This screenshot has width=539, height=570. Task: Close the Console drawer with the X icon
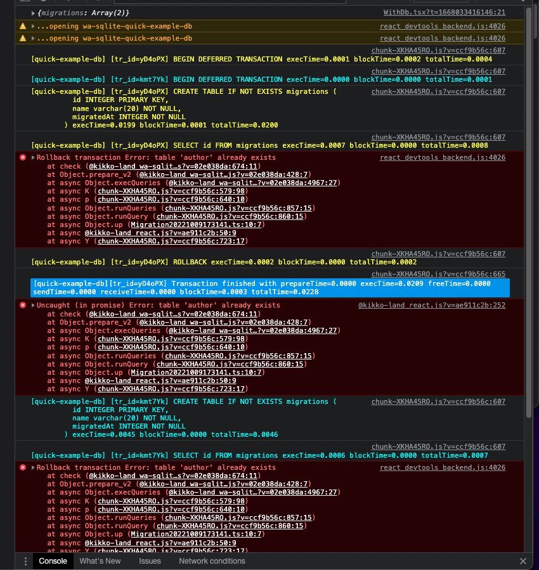[x=523, y=561]
